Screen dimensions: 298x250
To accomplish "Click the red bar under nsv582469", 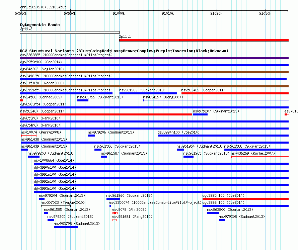I will click(235, 93).
